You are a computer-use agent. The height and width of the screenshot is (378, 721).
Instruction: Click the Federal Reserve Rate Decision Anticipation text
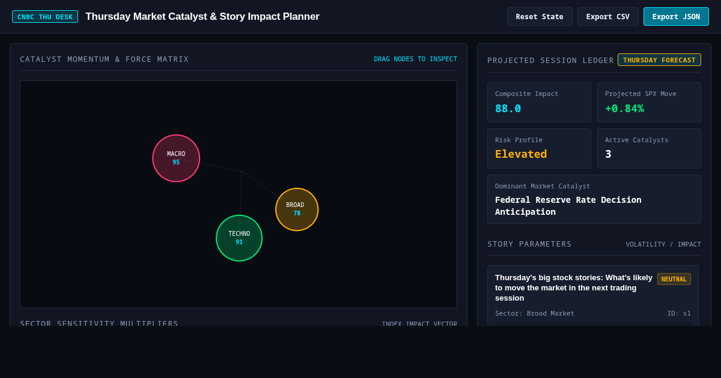[568, 206]
